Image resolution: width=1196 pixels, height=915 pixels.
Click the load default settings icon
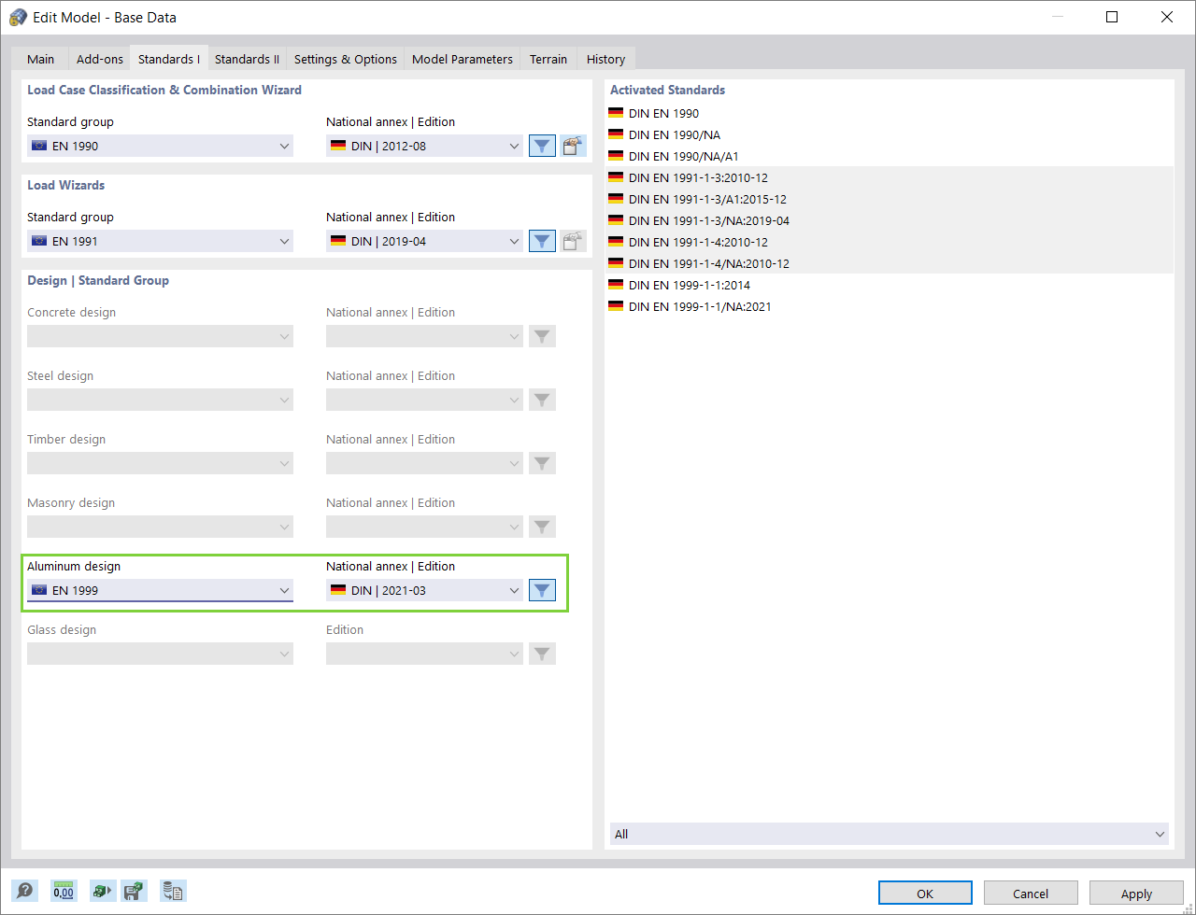[x=101, y=891]
